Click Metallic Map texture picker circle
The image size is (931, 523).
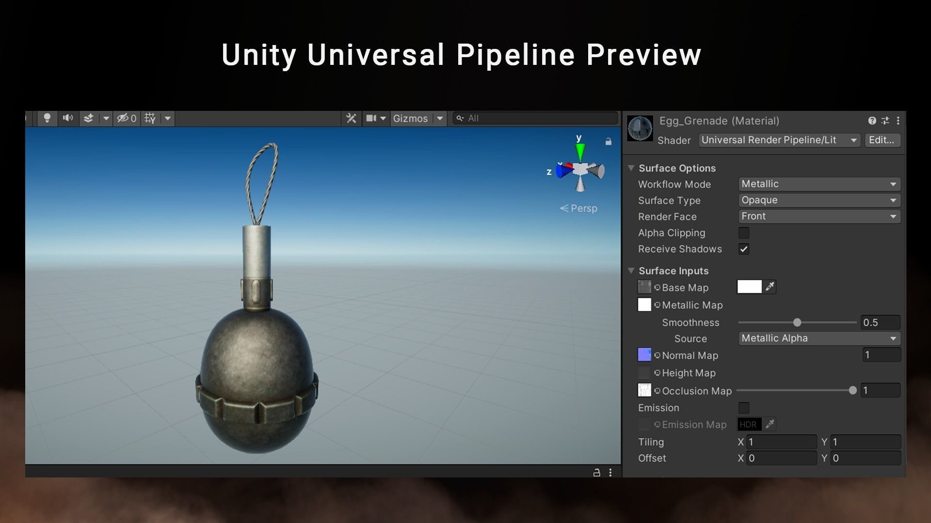click(657, 305)
